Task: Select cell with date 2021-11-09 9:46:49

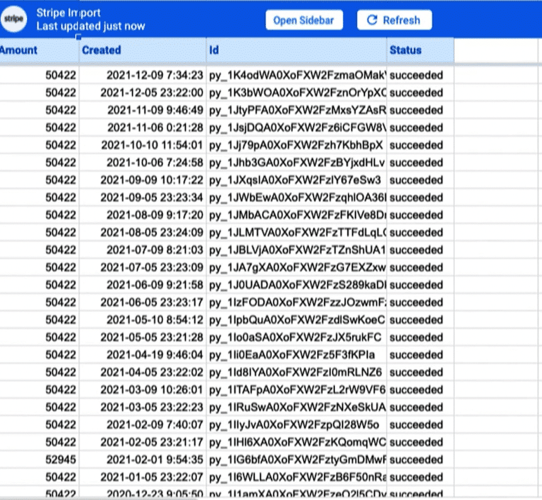Action: point(142,110)
